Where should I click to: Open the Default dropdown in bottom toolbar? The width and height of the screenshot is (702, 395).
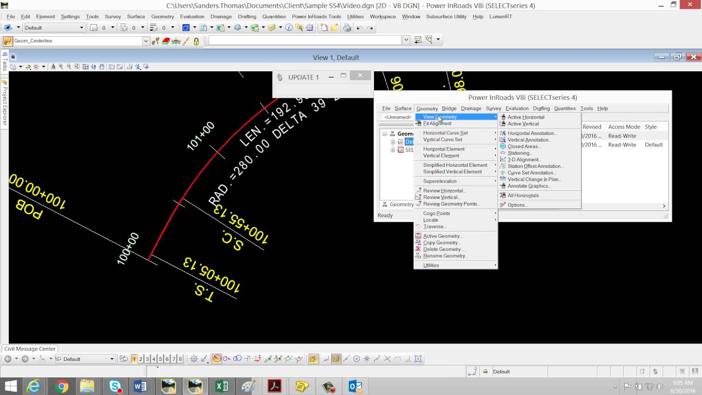coord(112,359)
